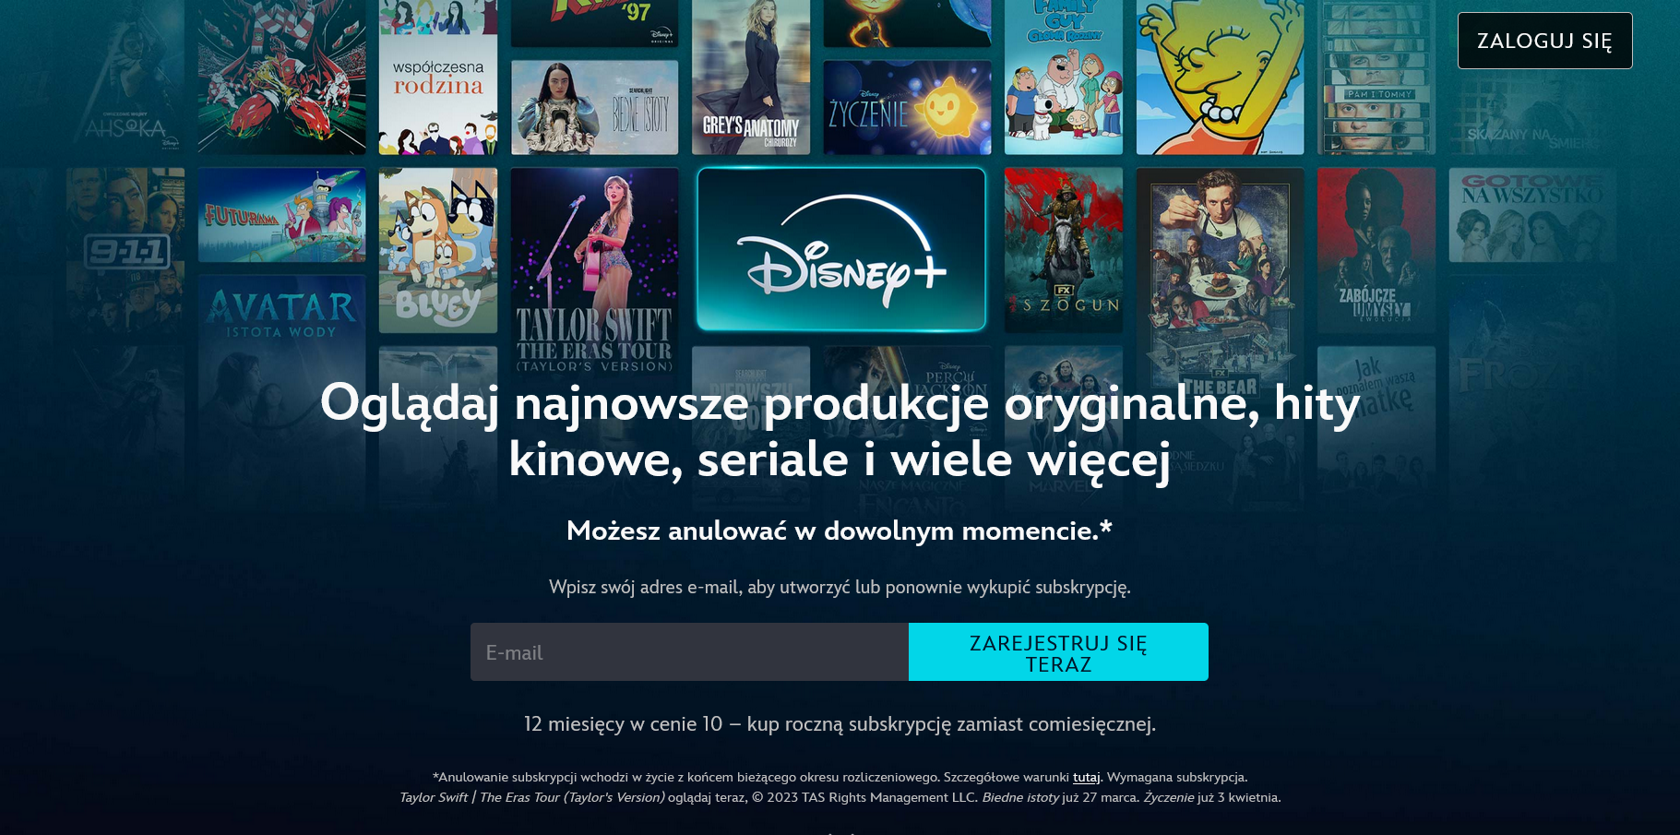
Task: Open the Avatar Istota wody poster
Action: click(281, 388)
